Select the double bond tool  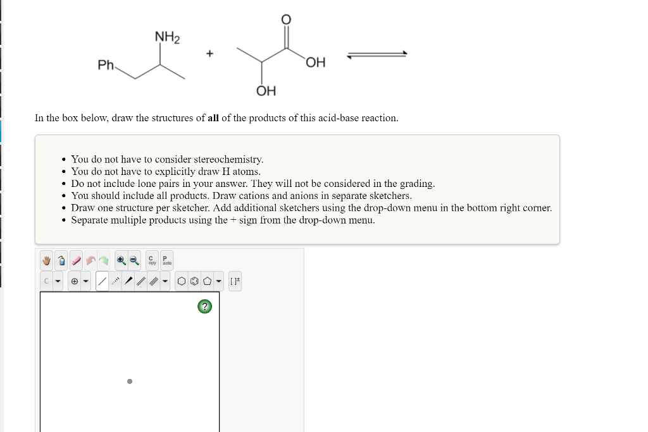(140, 280)
